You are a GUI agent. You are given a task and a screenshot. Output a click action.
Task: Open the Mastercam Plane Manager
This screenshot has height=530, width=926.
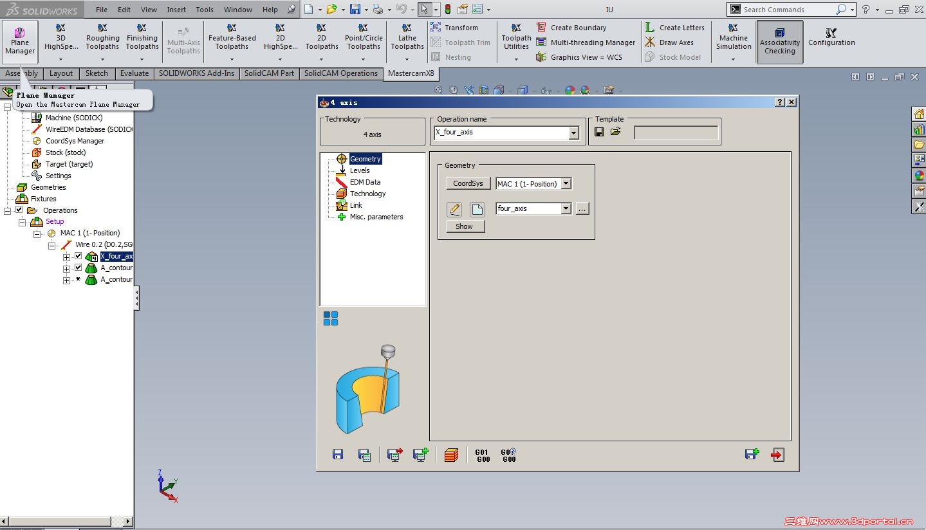pyautogui.click(x=20, y=42)
